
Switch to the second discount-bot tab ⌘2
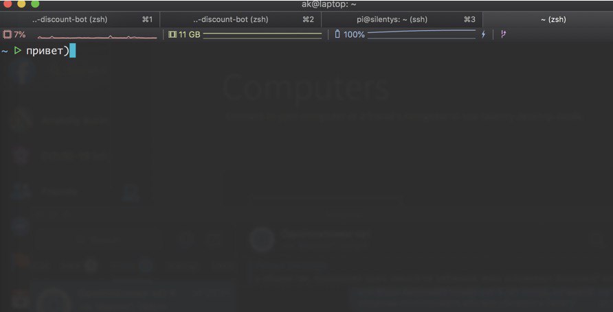pyautogui.click(x=241, y=19)
